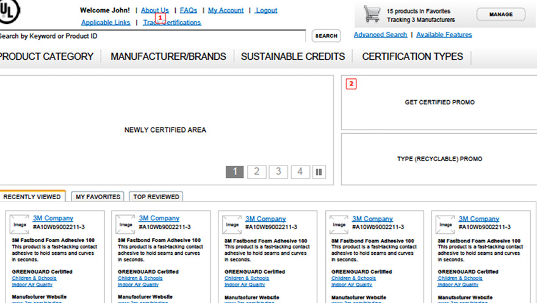This screenshot has width=537, height=303.
Task: Click the keyword or product ID search field
Action: (x=153, y=36)
